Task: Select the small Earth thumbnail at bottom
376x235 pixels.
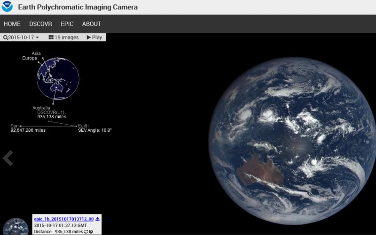Action: tap(16, 227)
